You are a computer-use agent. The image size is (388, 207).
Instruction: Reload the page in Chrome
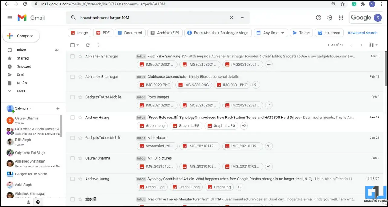pyautogui.click(x=25, y=4)
